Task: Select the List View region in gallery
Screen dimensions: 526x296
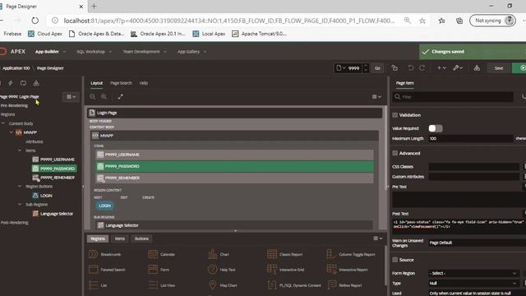Action: click(x=162, y=285)
